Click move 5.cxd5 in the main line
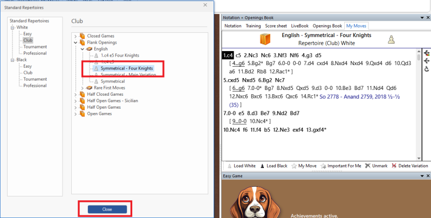 tap(231, 80)
